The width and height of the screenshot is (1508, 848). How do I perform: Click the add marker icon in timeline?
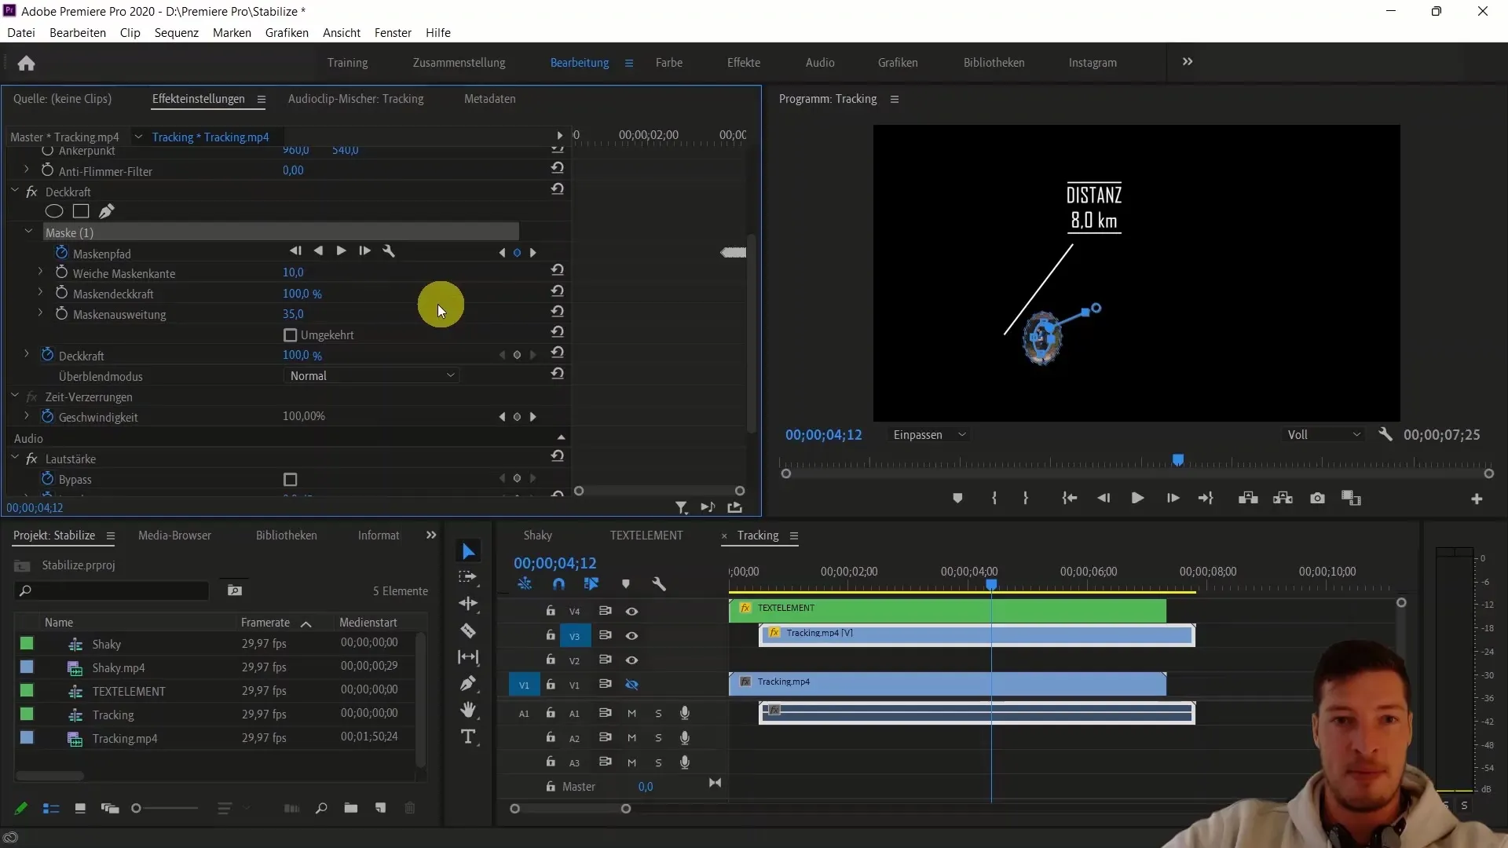click(627, 583)
